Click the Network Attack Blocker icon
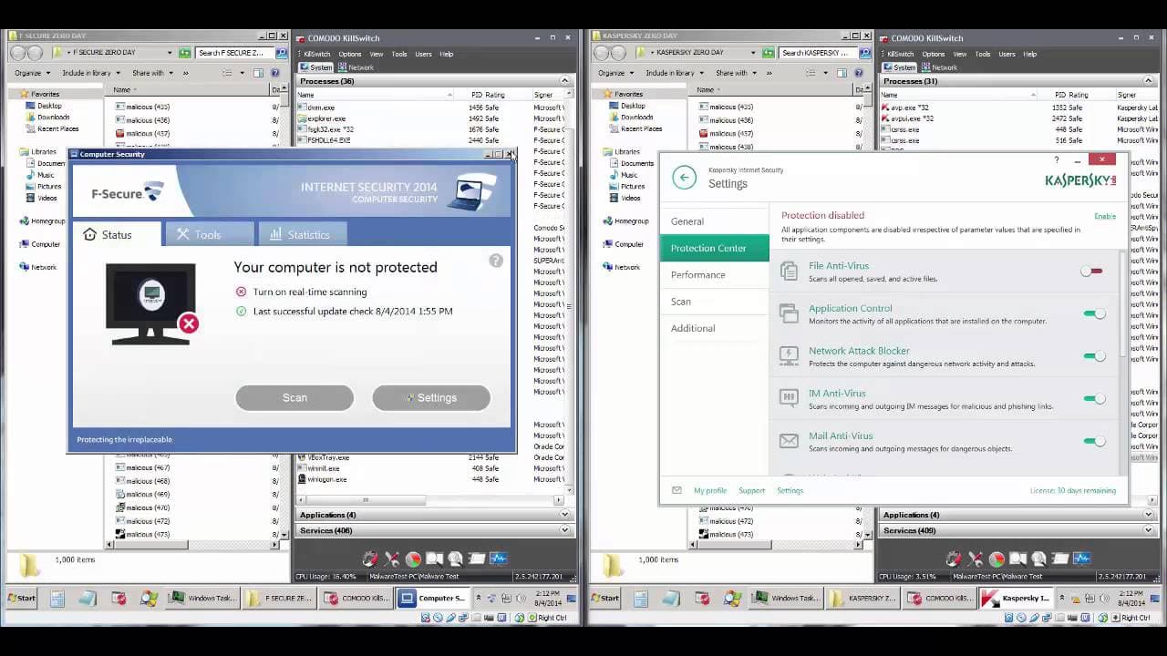Image resolution: width=1167 pixels, height=656 pixels. (x=789, y=356)
